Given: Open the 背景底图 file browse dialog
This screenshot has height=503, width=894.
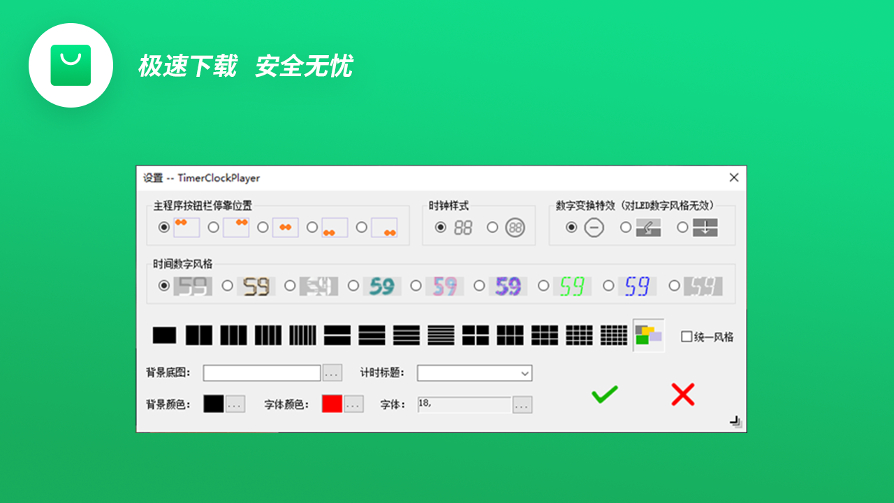Looking at the screenshot, I should point(331,372).
